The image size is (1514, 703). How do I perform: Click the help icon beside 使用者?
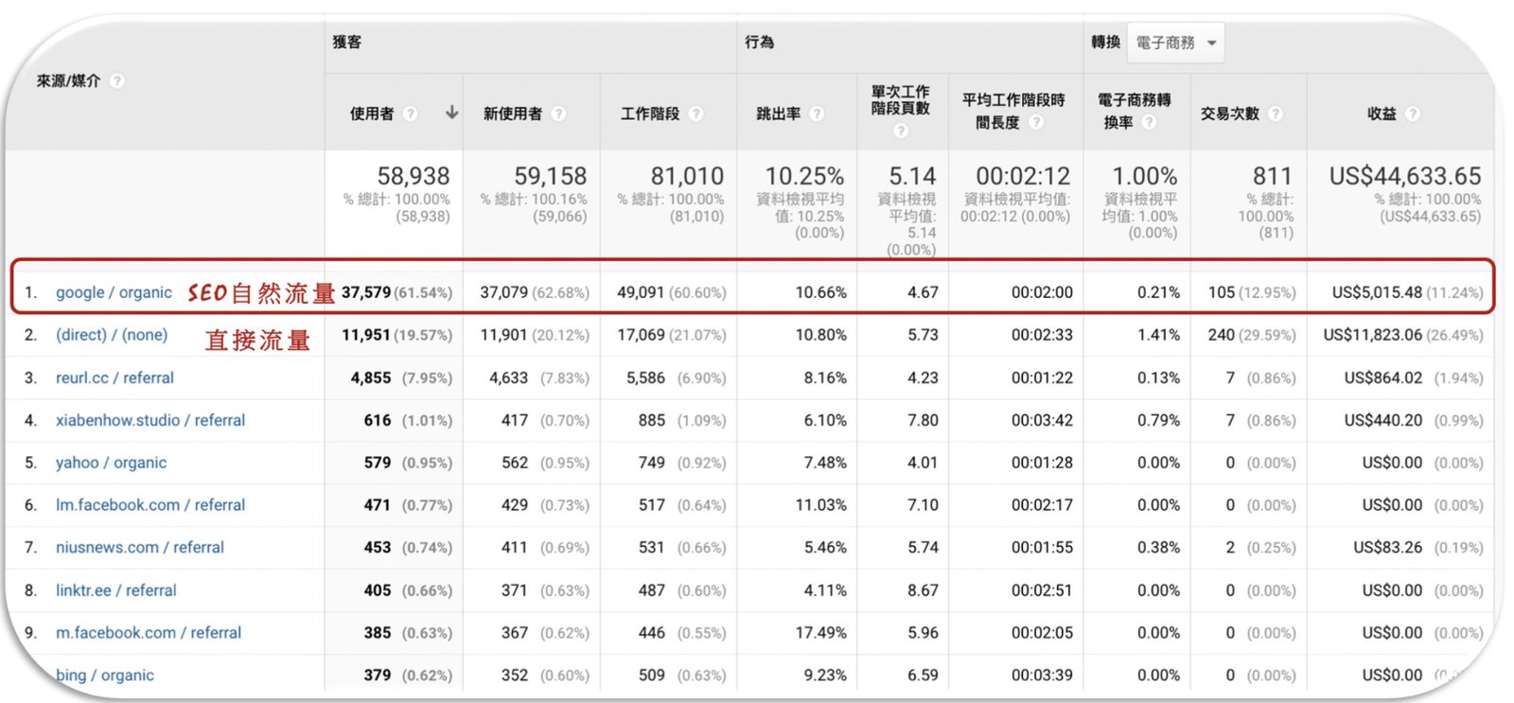tap(411, 114)
